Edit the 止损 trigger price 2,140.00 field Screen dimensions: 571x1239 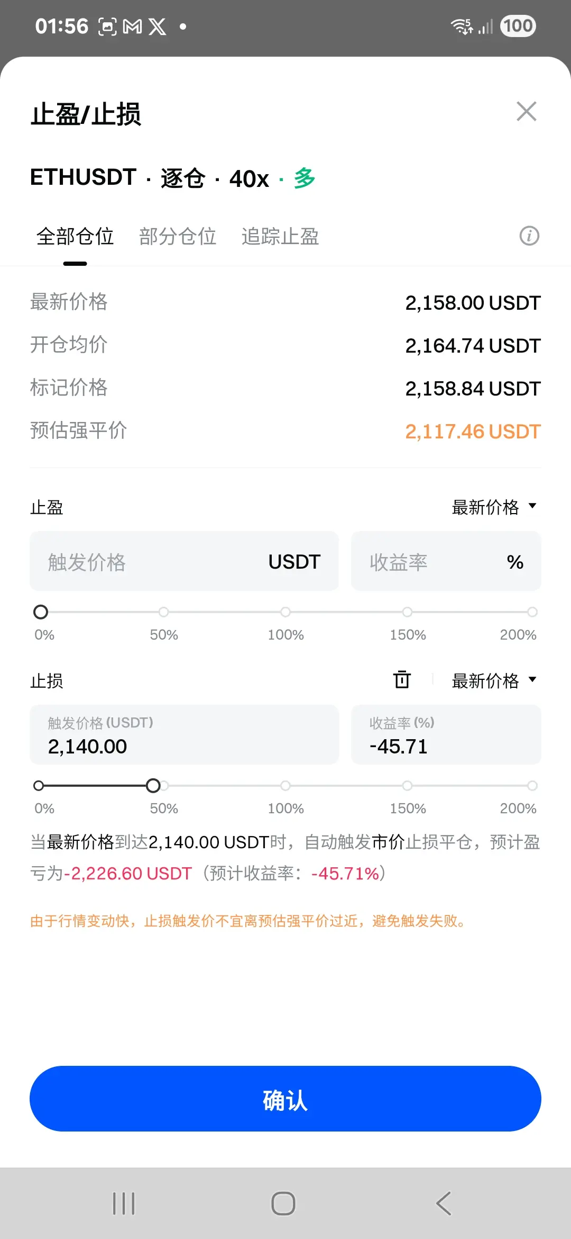point(184,735)
